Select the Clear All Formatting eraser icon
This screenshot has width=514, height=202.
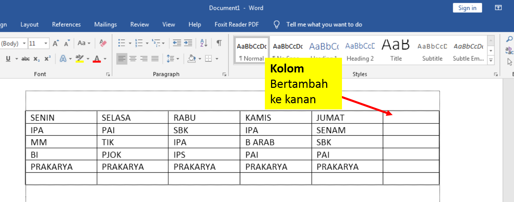[x=103, y=43]
